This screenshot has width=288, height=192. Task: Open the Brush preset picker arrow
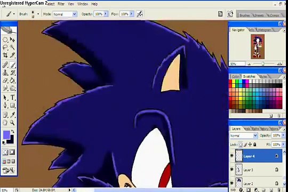[38, 14]
